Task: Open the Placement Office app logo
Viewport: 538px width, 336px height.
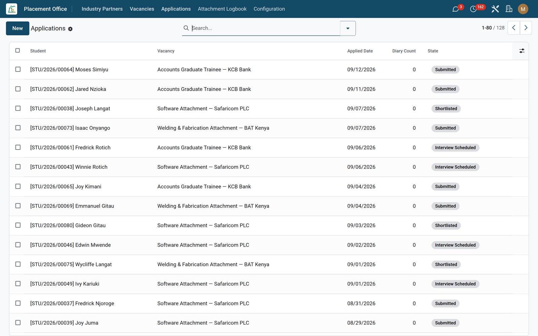Action: tap(11, 9)
